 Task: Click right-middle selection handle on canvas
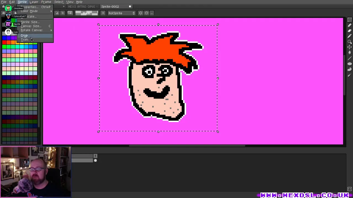click(218, 78)
